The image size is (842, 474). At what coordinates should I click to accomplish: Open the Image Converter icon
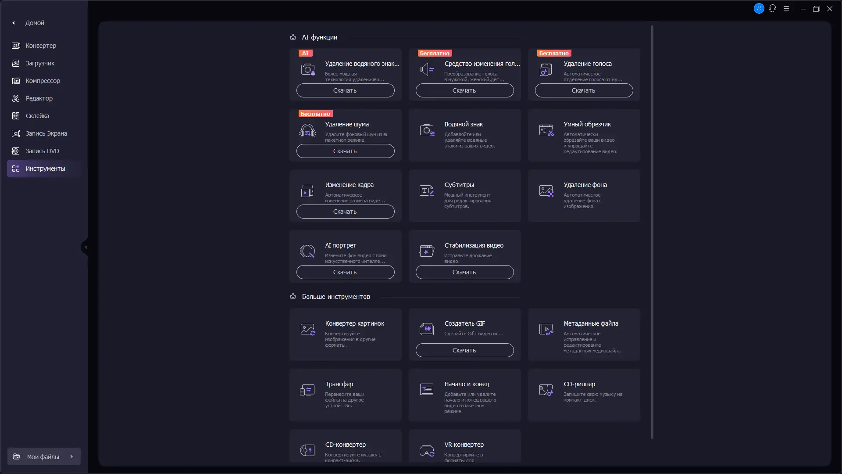307,330
